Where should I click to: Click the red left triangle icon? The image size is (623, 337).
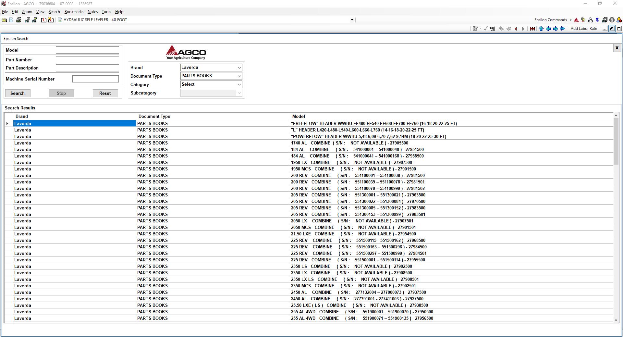[516, 29]
